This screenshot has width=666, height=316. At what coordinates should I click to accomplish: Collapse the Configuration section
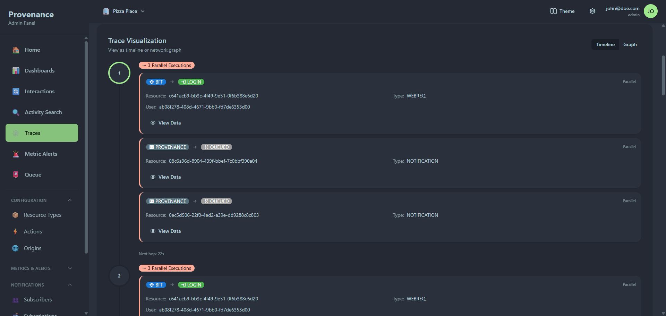click(70, 200)
